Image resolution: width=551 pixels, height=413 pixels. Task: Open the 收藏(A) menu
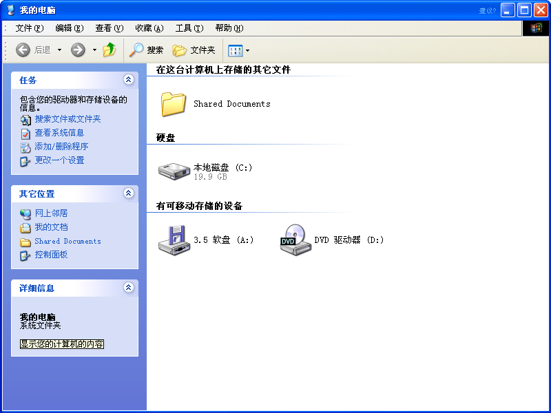pyautogui.click(x=149, y=28)
